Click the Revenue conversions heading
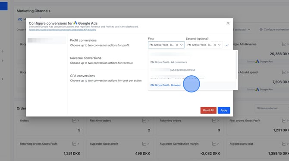This screenshot has height=161, width=289. (x=86, y=58)
